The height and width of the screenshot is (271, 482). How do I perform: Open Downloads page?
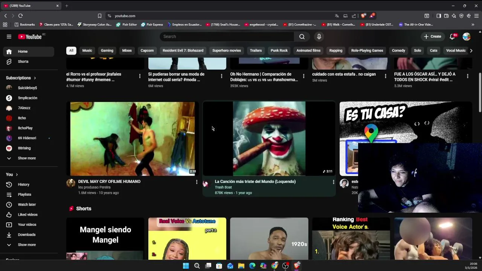click(29, 234)
